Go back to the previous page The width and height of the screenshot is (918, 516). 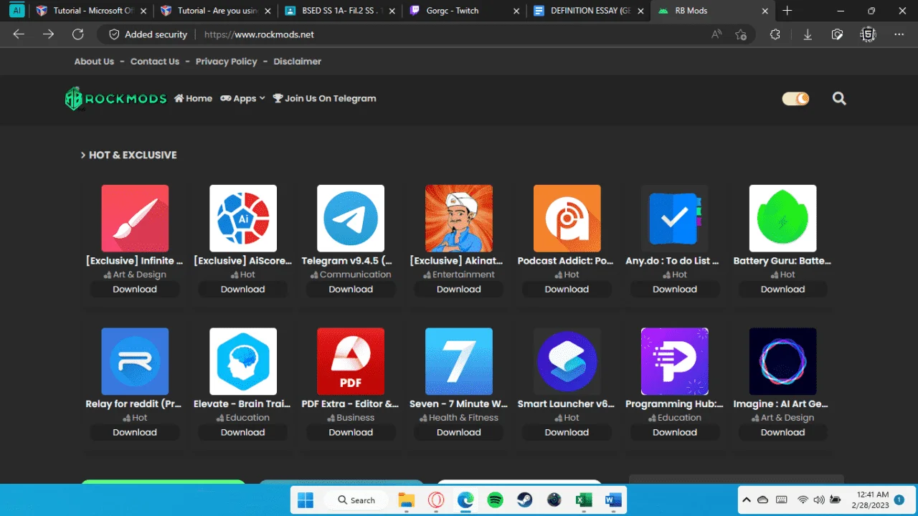[x=19, y=34]
